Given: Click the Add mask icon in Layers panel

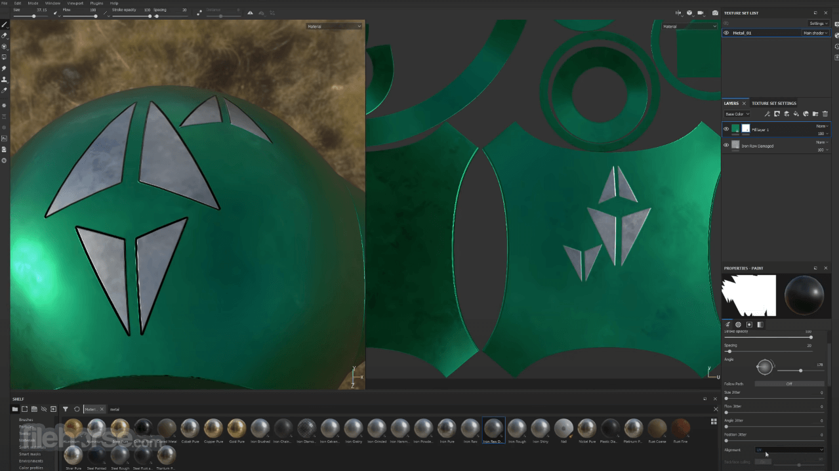Looking at the screenshot, I should click(777, 114).
